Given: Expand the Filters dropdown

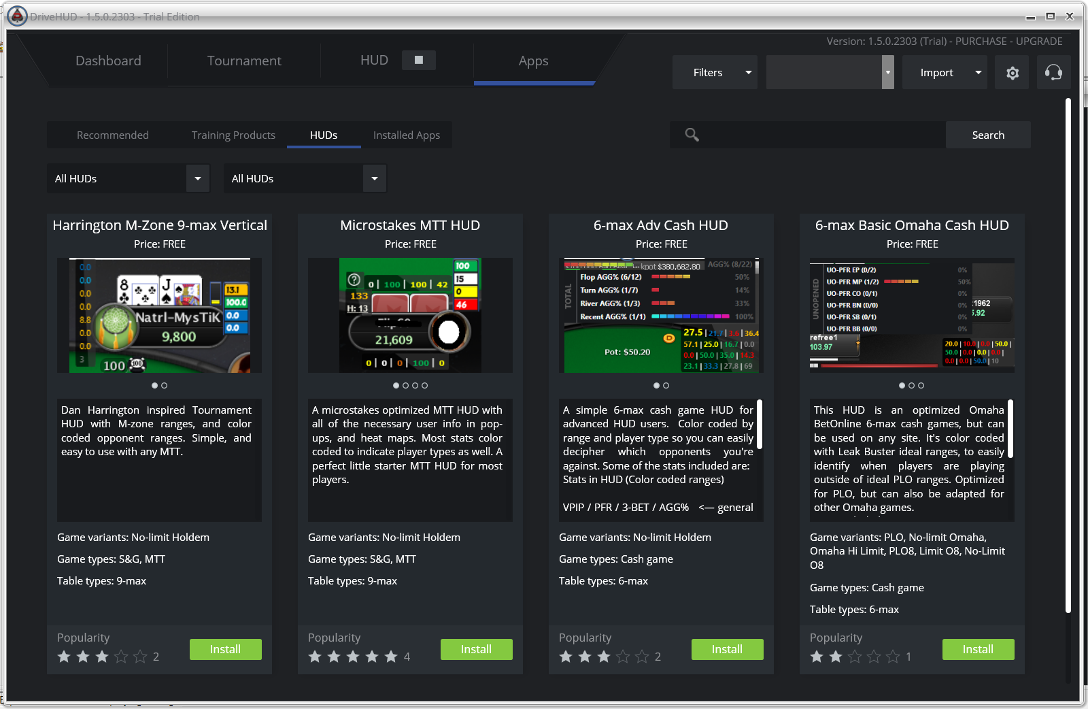Looking at the screenshot, I should point(715,73).
